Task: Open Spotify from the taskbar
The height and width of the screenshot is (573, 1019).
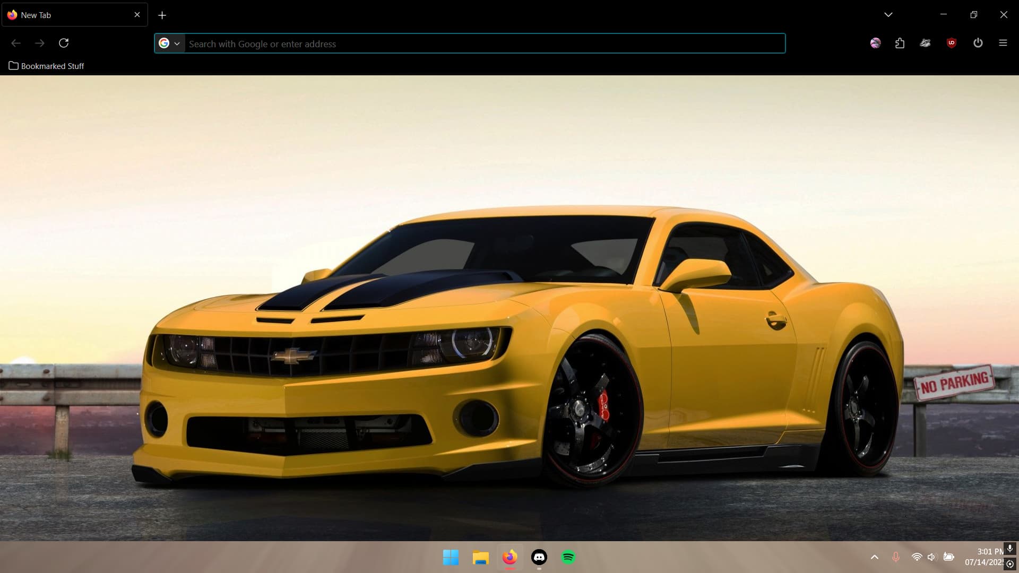Action: 568,557
